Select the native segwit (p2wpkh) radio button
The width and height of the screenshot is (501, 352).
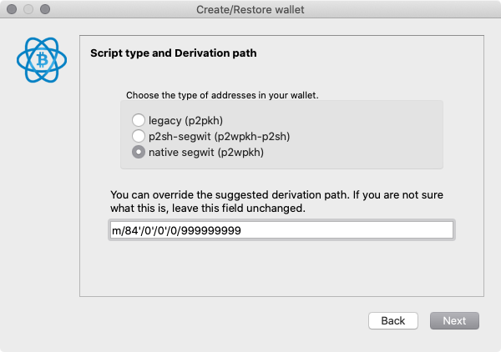pos(139,152)
